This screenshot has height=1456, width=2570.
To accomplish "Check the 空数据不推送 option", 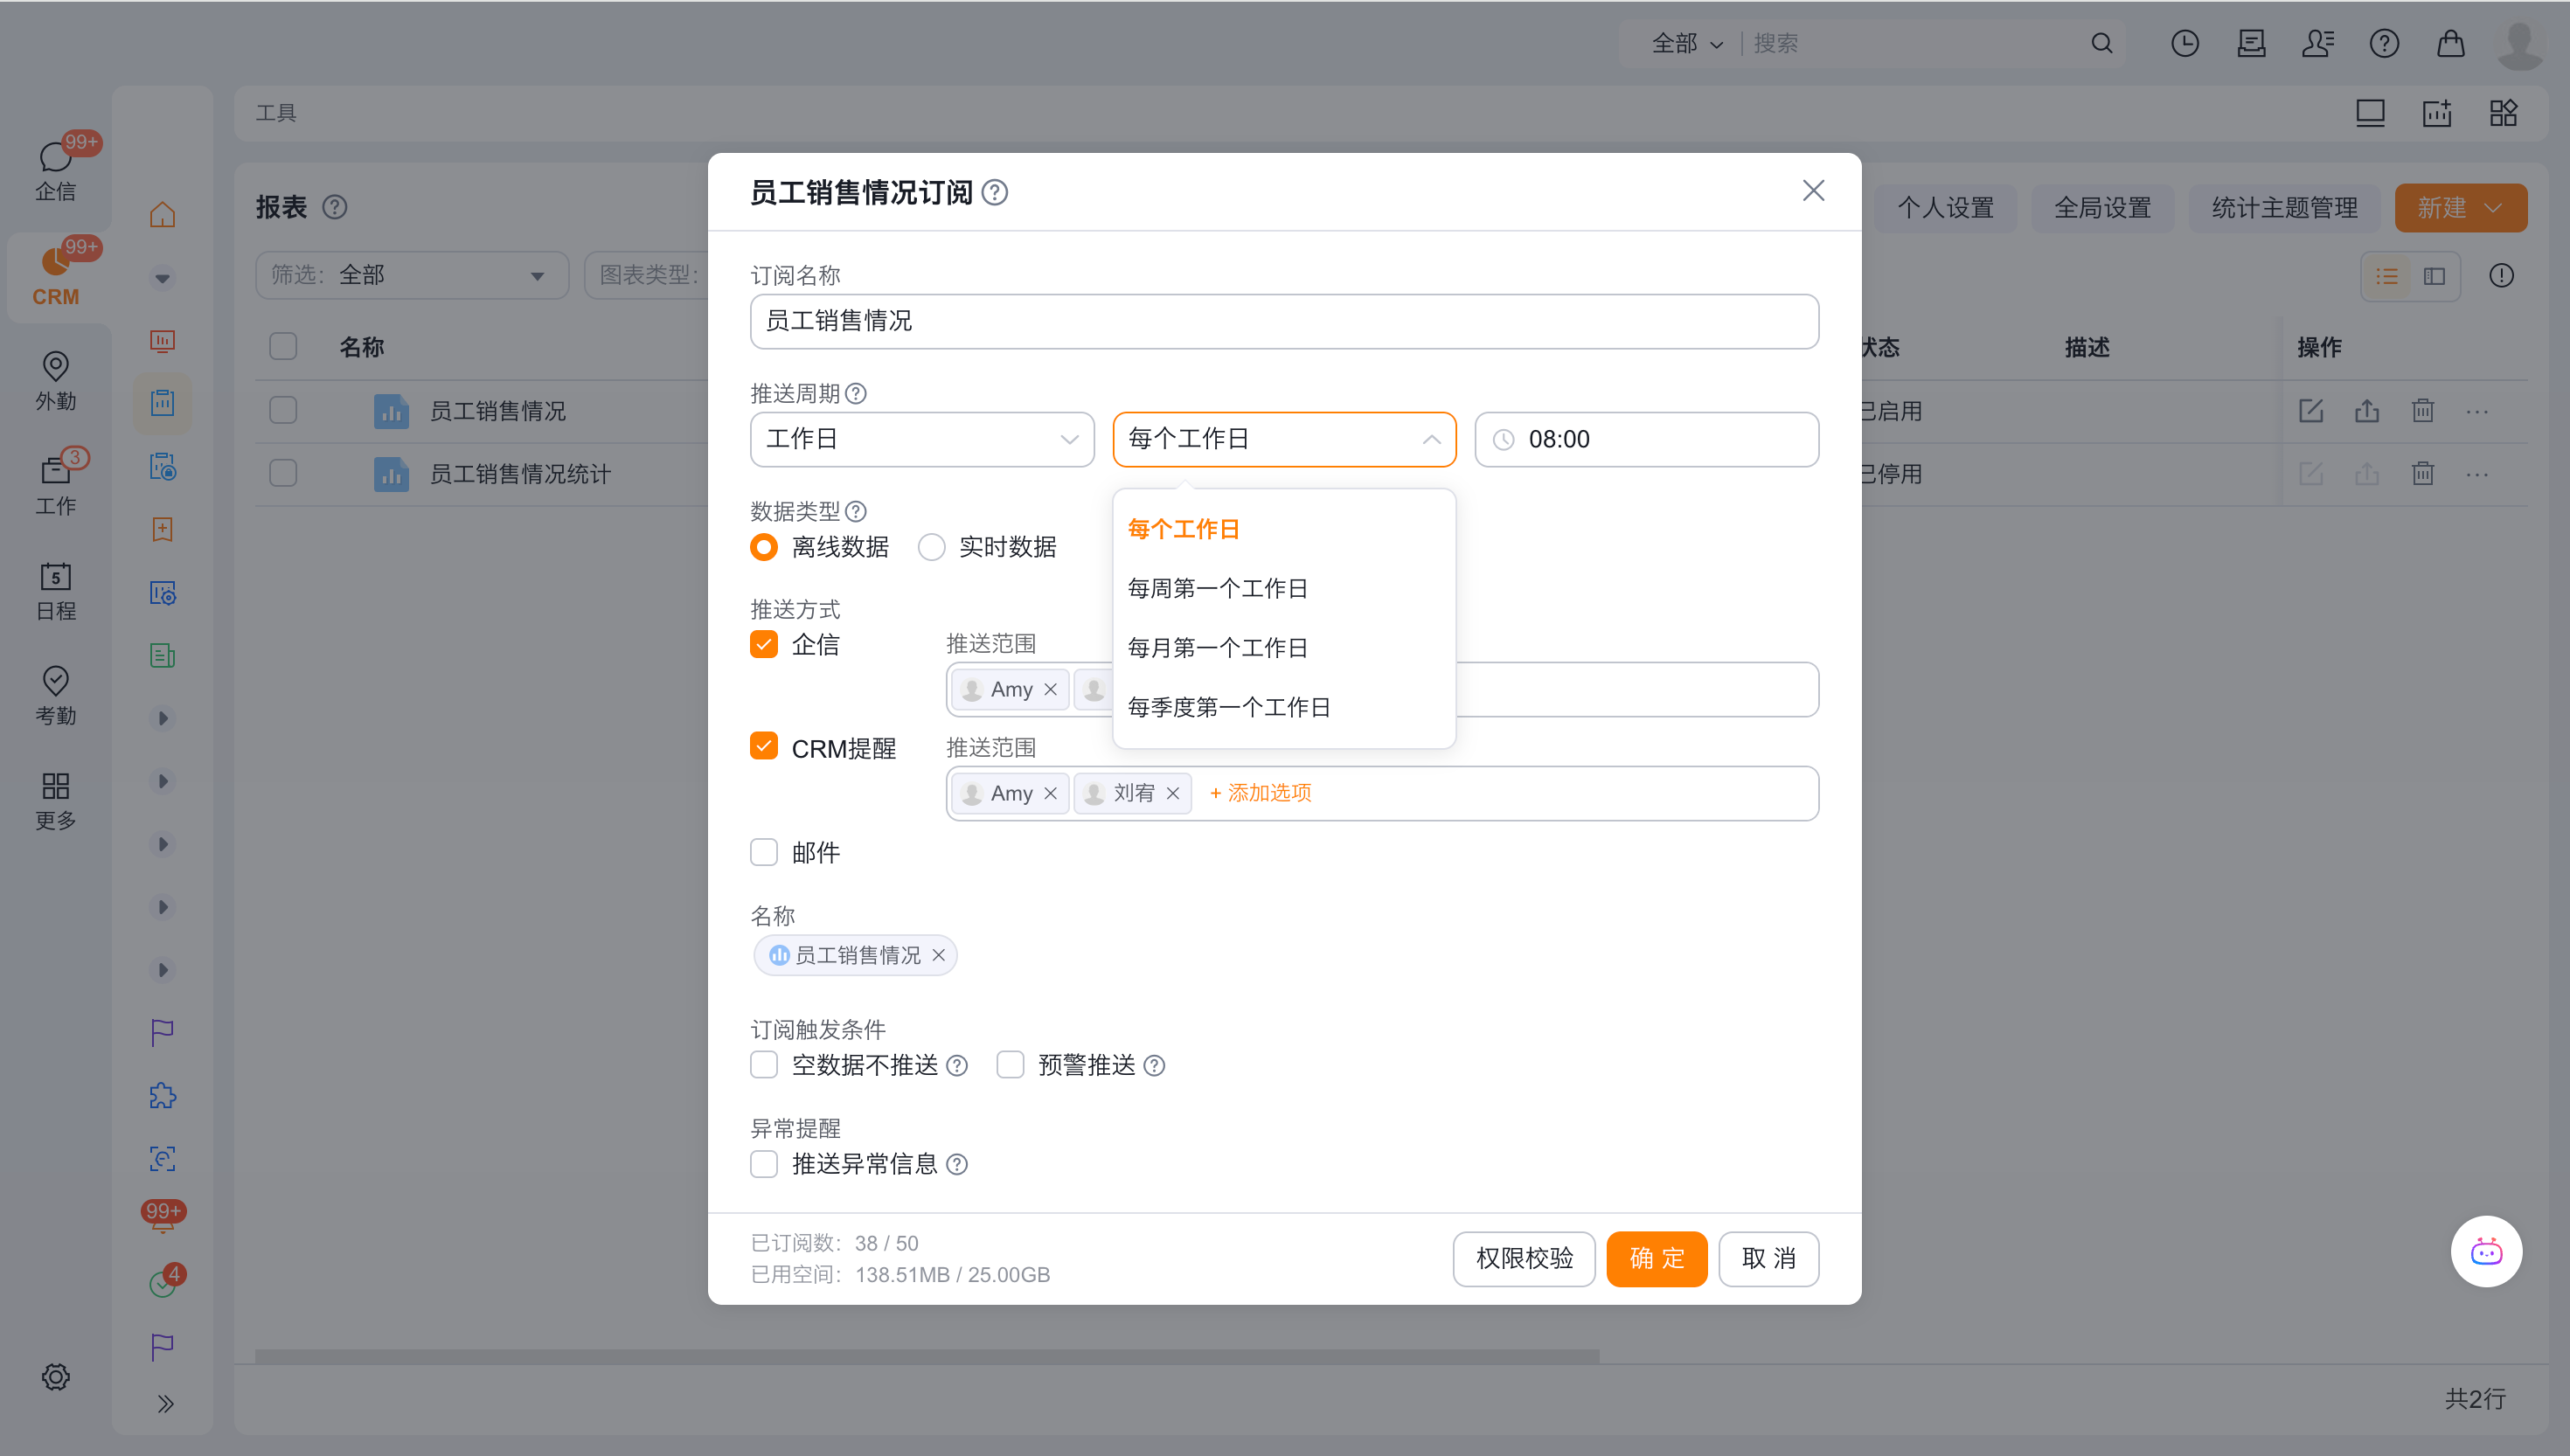I will click(x=764, y=1065).
